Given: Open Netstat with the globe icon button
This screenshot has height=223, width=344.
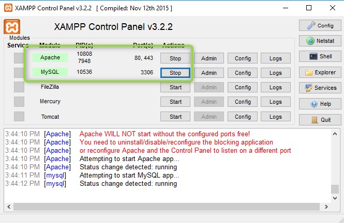Looking at the screenshot, I should coord(320,41).
